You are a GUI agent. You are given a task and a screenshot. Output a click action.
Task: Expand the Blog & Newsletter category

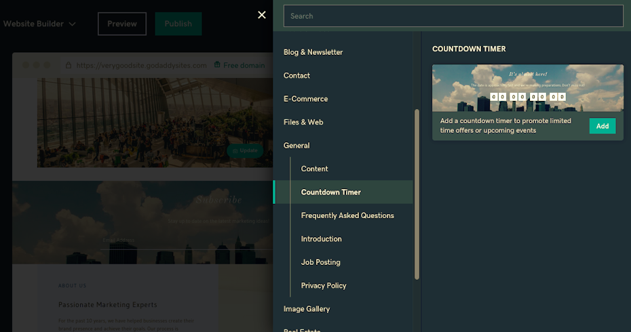313,52
